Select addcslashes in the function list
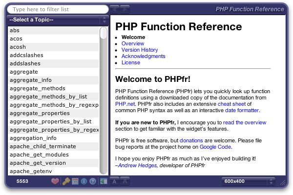The width and height of the screenshot is (293, 195). (x=53, y=55)
